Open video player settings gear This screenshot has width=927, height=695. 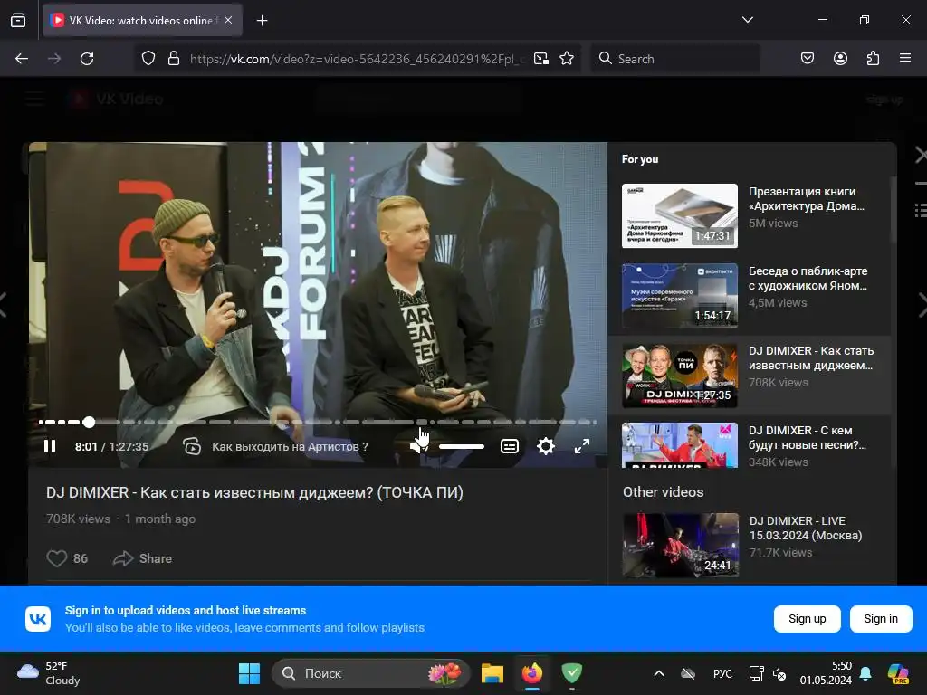coord(546,446)
